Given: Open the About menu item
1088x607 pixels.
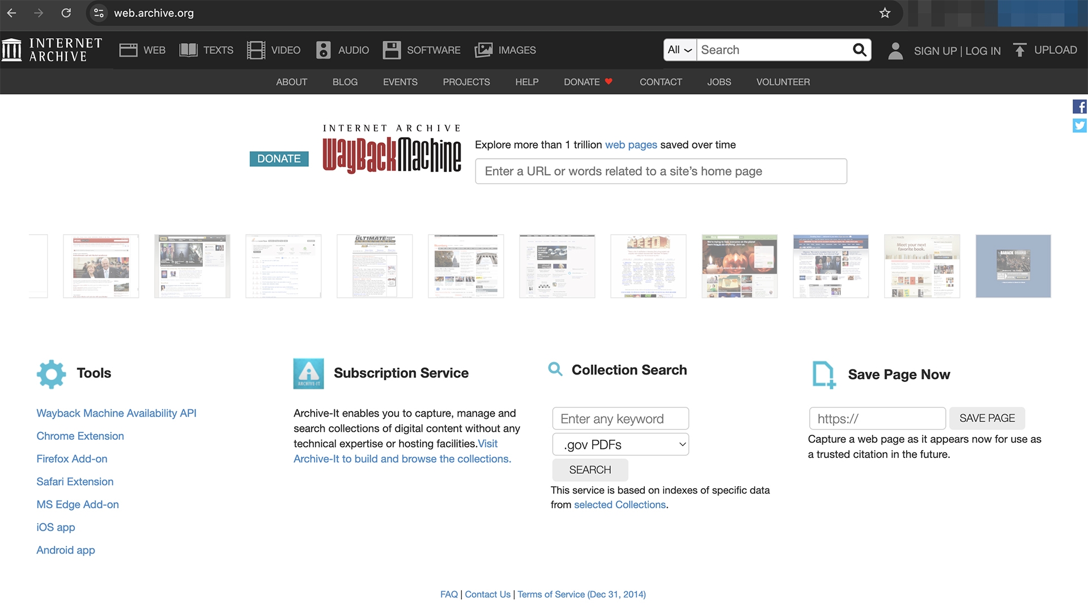Looking at the screenshot, I should pyautogui.click(x=292, y=82).
